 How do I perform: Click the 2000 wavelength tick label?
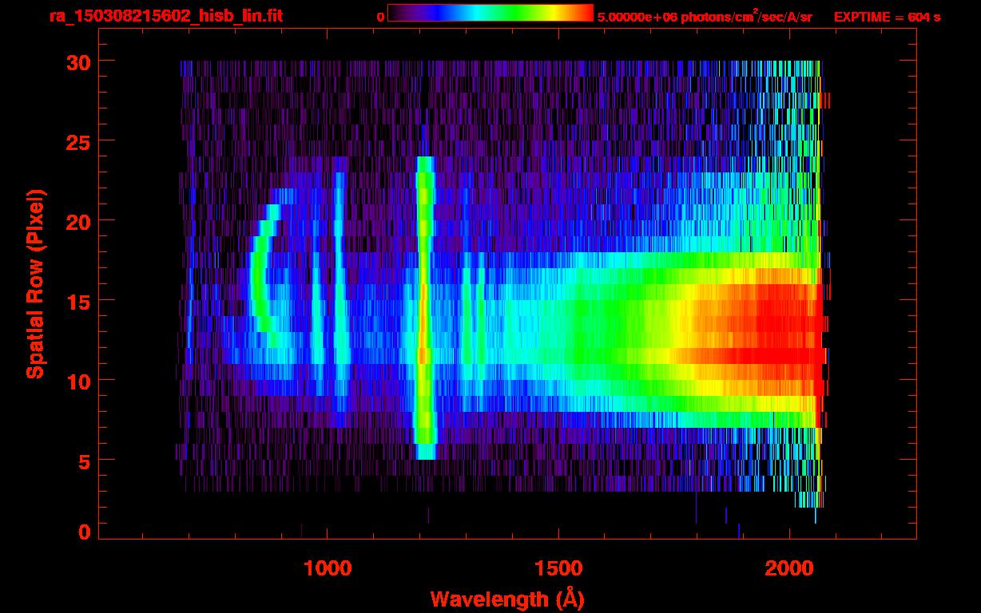[x=789, y=568]
